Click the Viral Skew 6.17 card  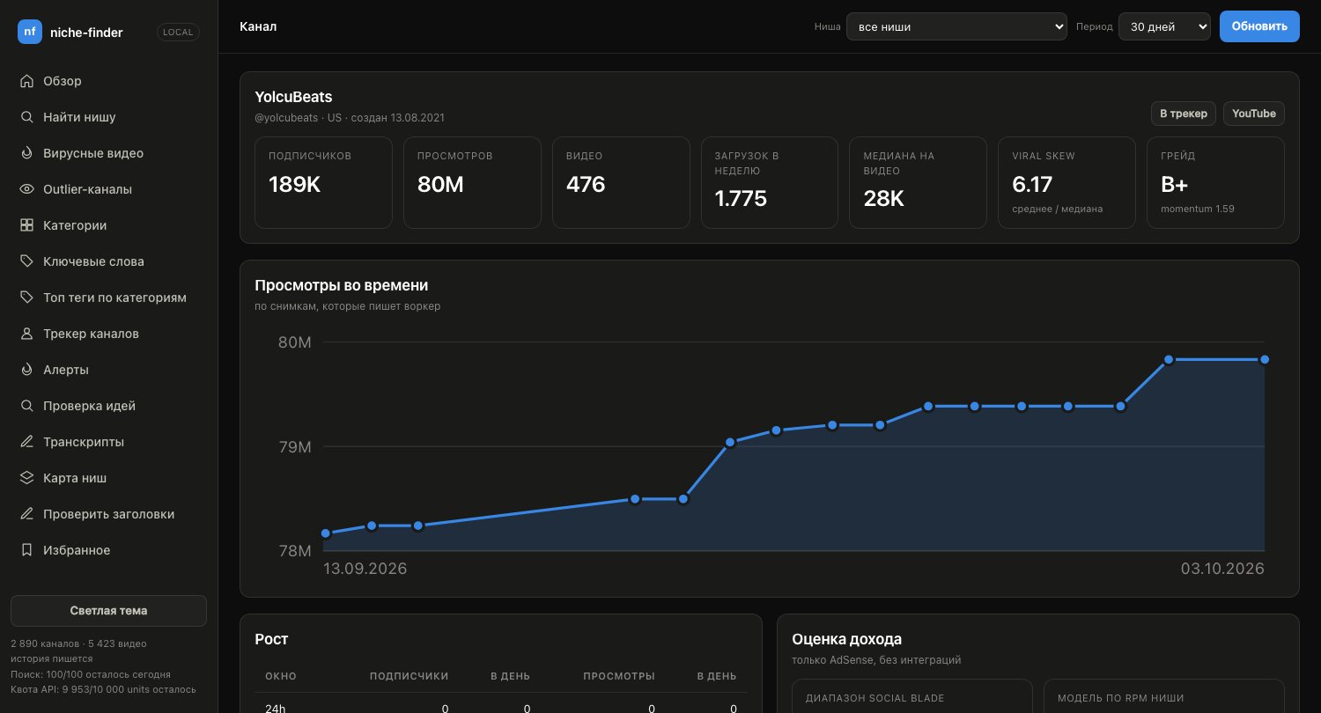tap(1066, 182)
